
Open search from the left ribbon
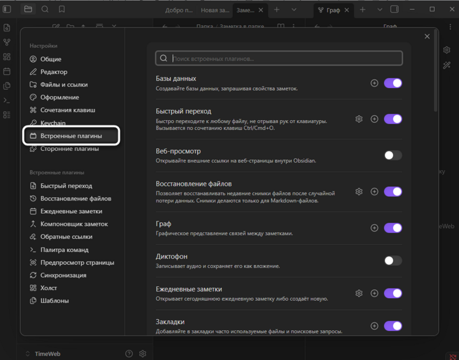click(45, 9)
